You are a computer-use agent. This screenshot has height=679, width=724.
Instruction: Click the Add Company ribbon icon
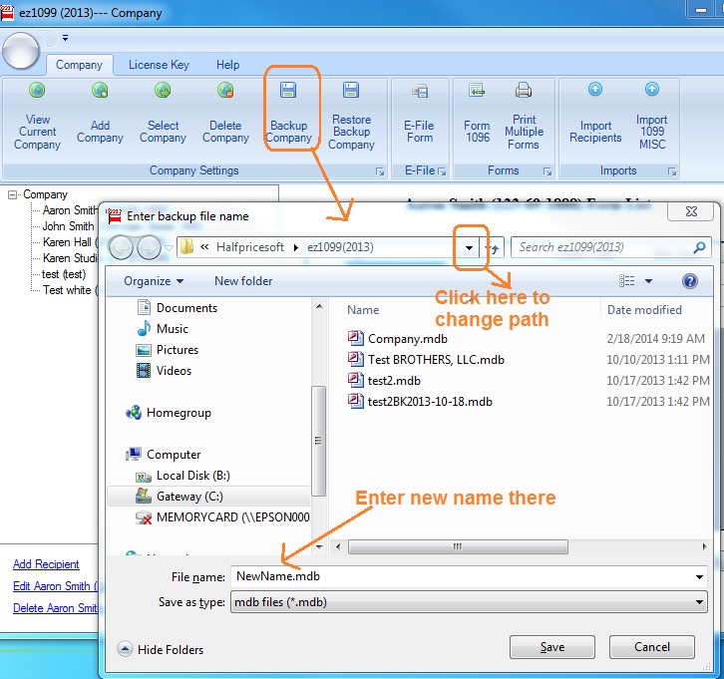100,92
